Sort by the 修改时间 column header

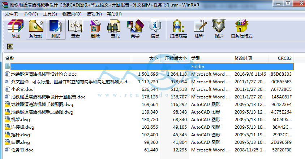pyautogui.click(x=250, y=58)
